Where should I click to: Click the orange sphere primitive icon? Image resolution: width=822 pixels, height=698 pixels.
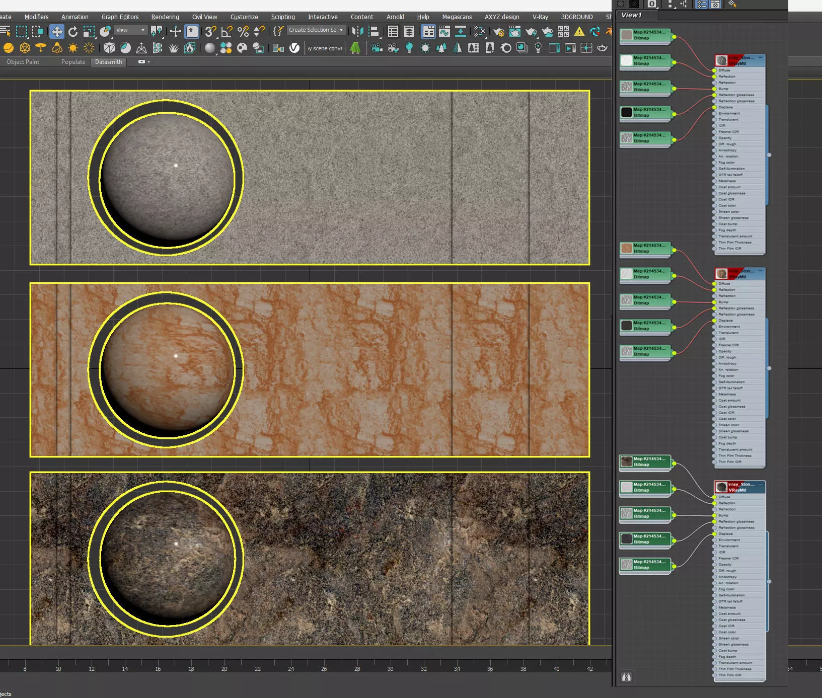(x=9, y=48)
